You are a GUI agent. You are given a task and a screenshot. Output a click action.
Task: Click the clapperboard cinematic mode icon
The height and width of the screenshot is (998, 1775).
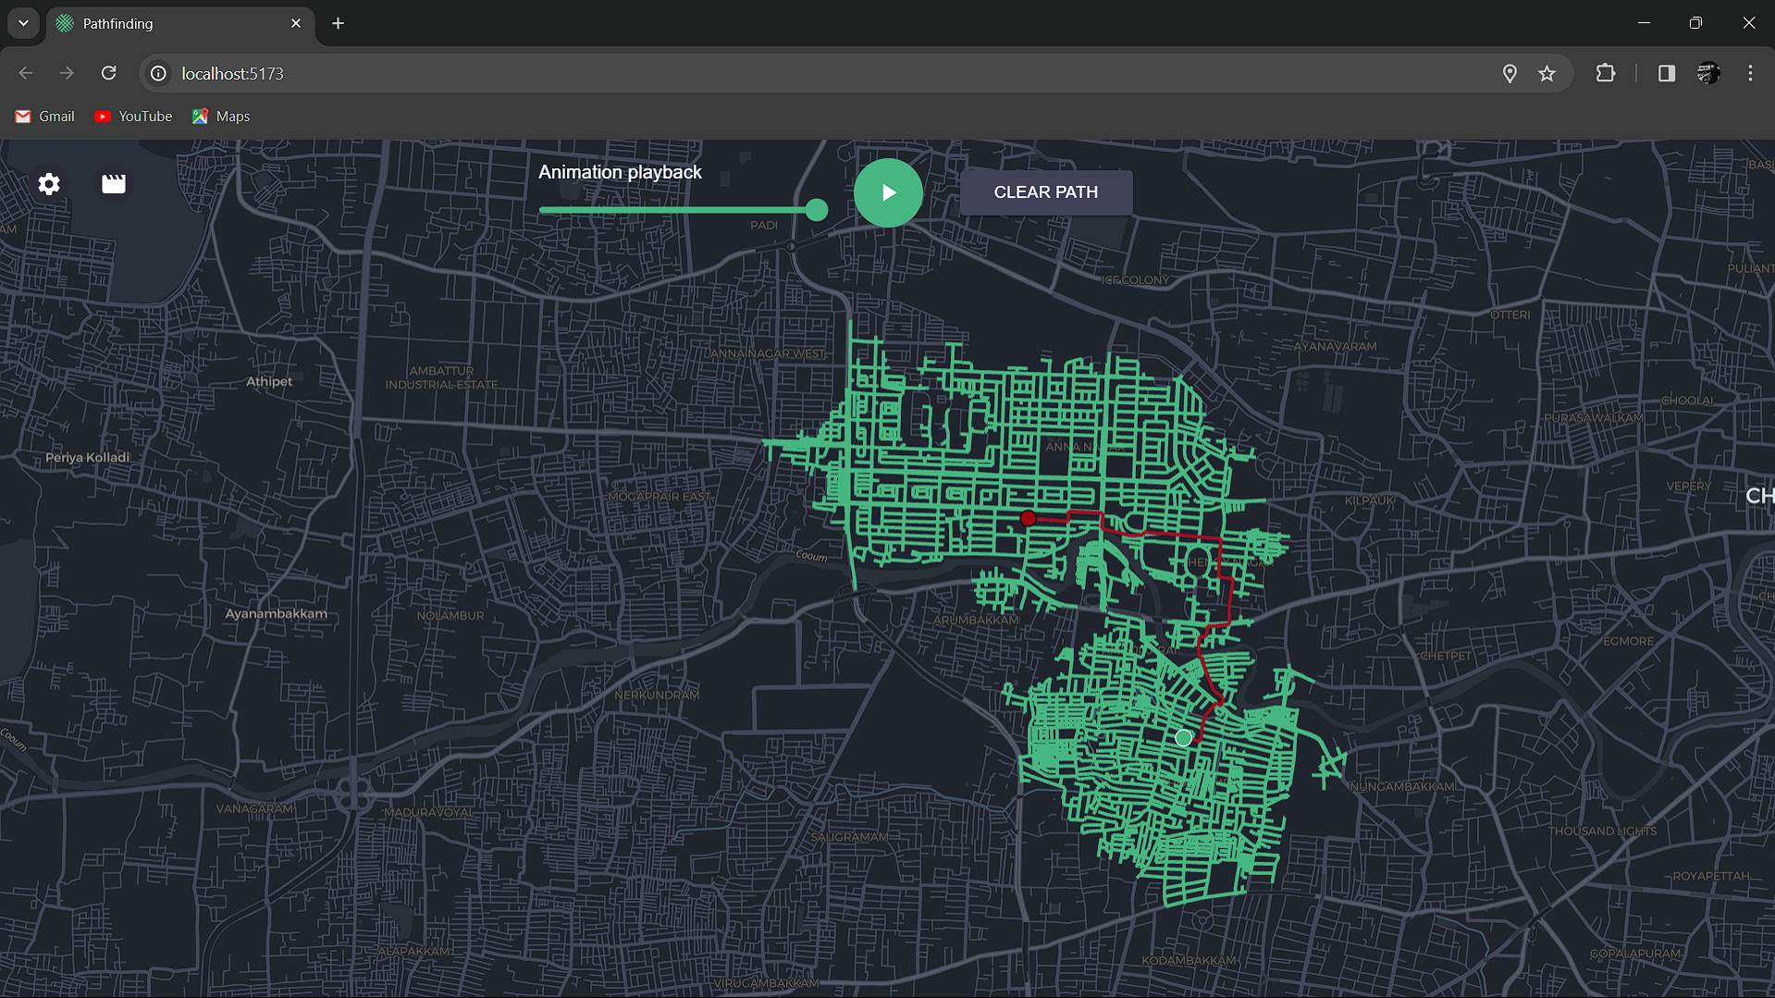click(114, 184)
